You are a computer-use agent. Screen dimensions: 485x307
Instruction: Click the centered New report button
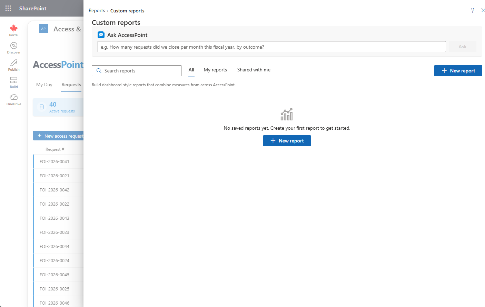tap(287, 141)
